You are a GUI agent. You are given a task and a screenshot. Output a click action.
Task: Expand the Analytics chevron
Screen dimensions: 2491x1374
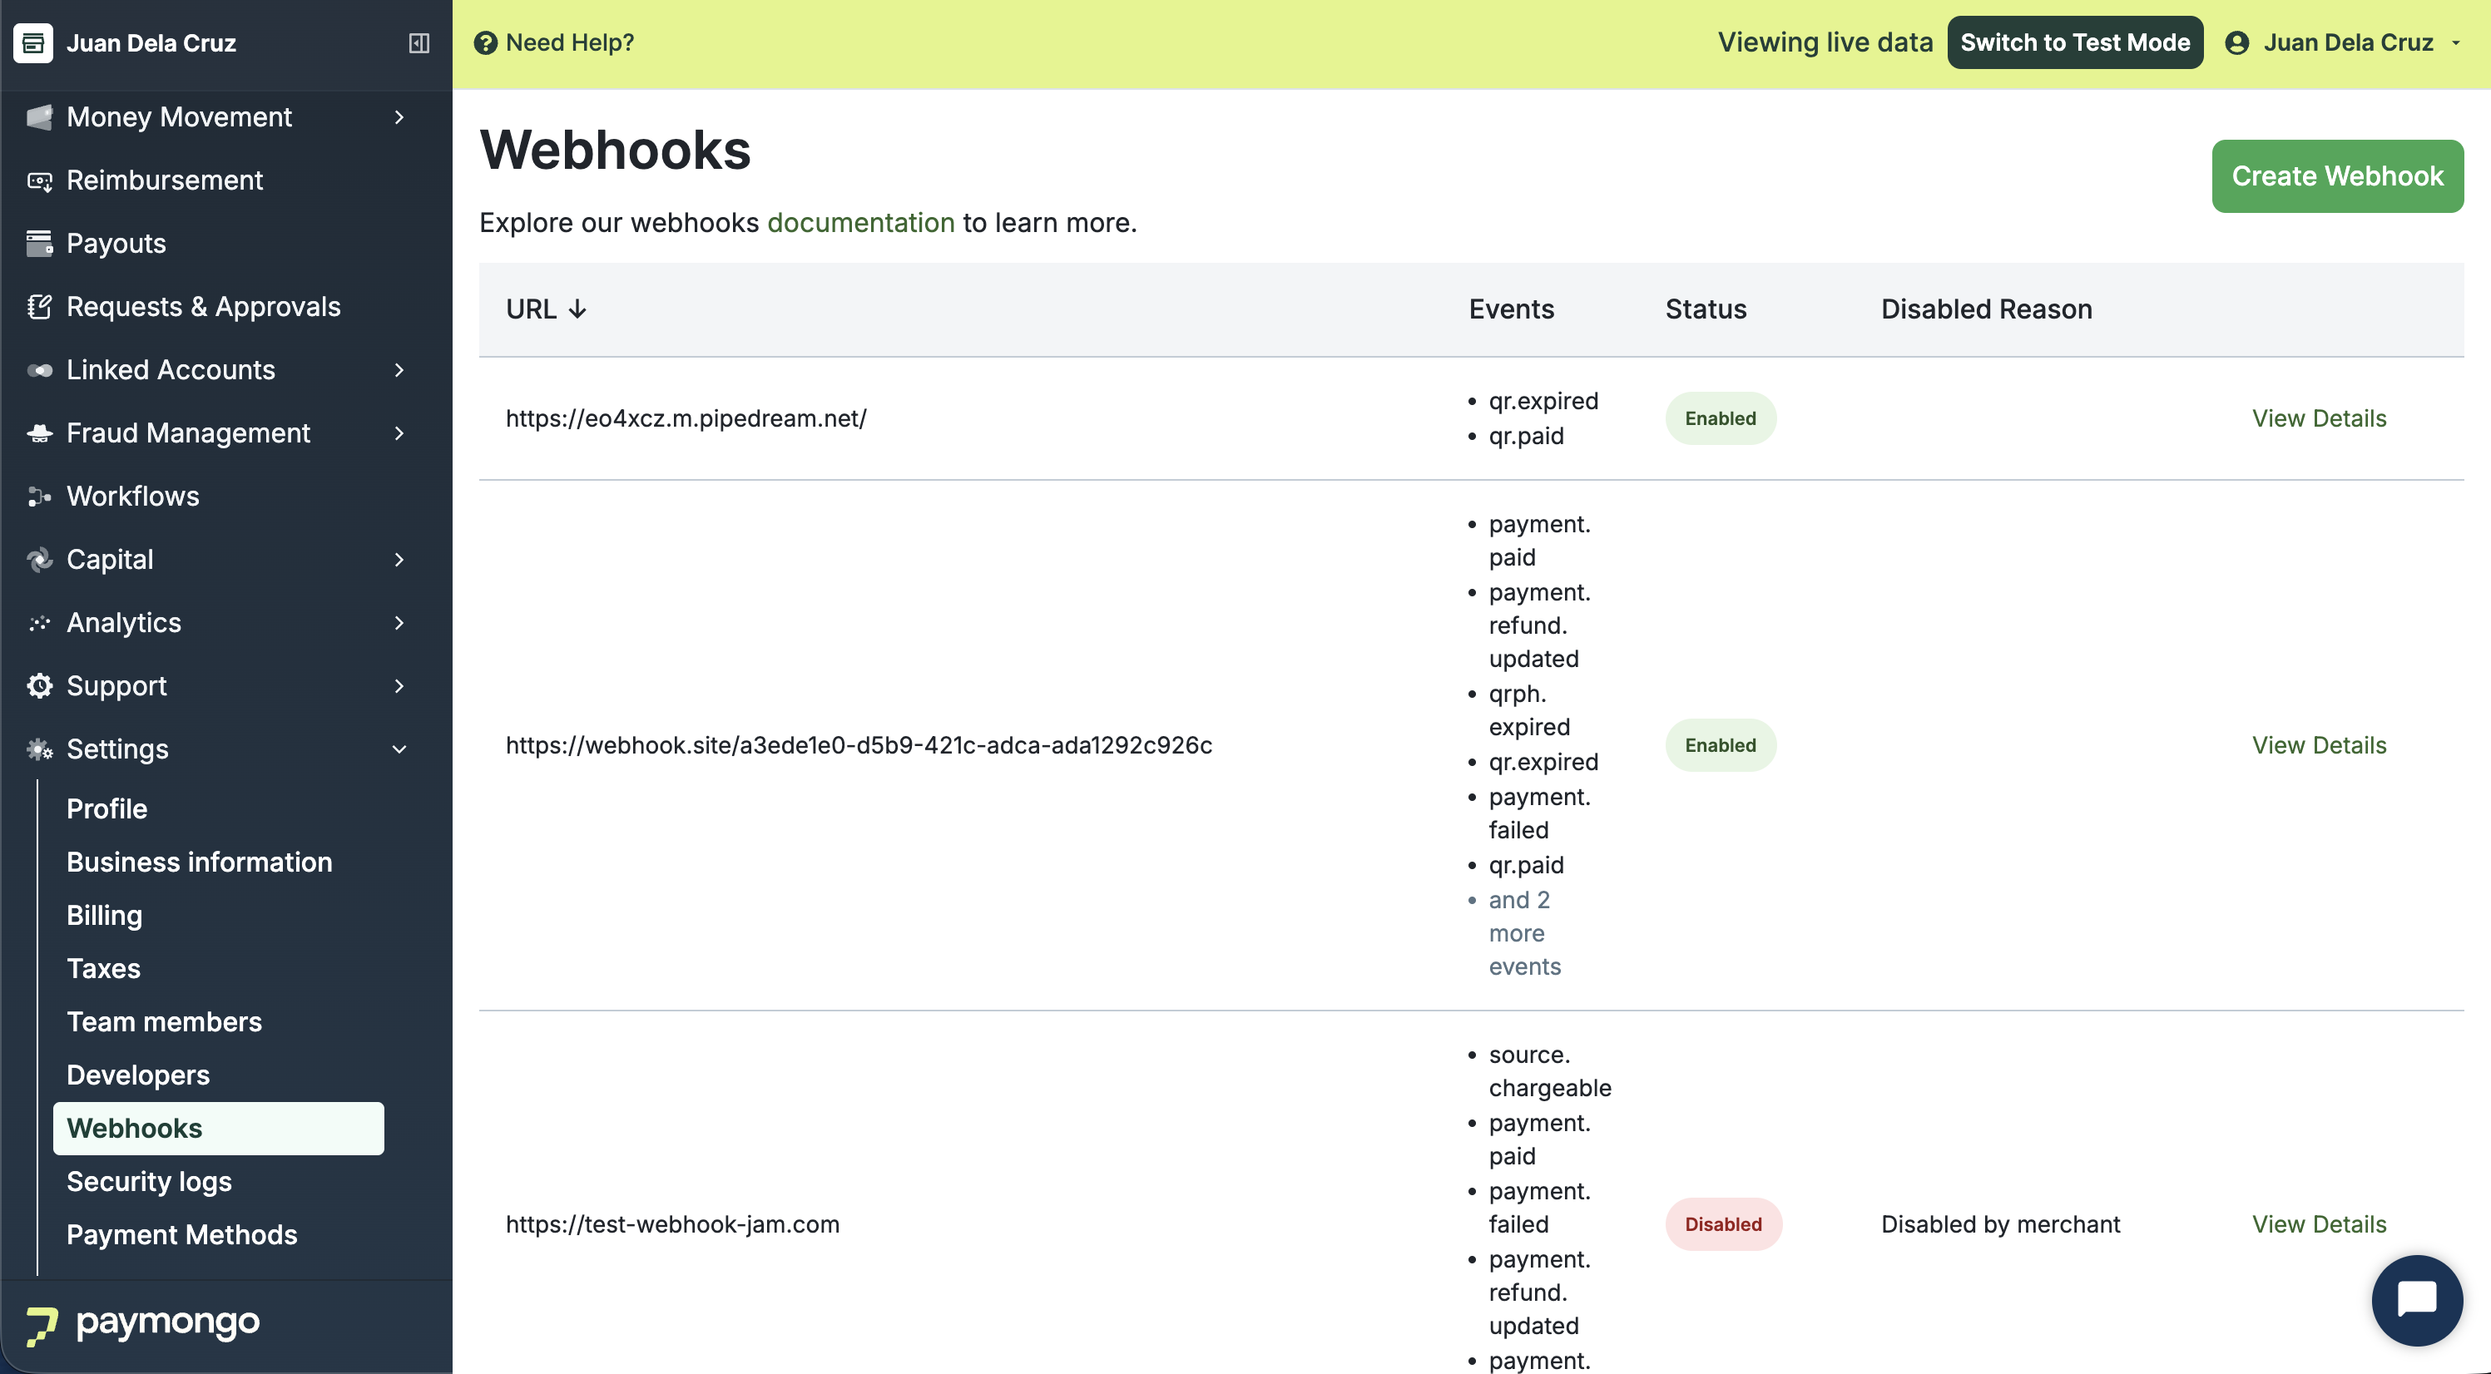(399, 623)
